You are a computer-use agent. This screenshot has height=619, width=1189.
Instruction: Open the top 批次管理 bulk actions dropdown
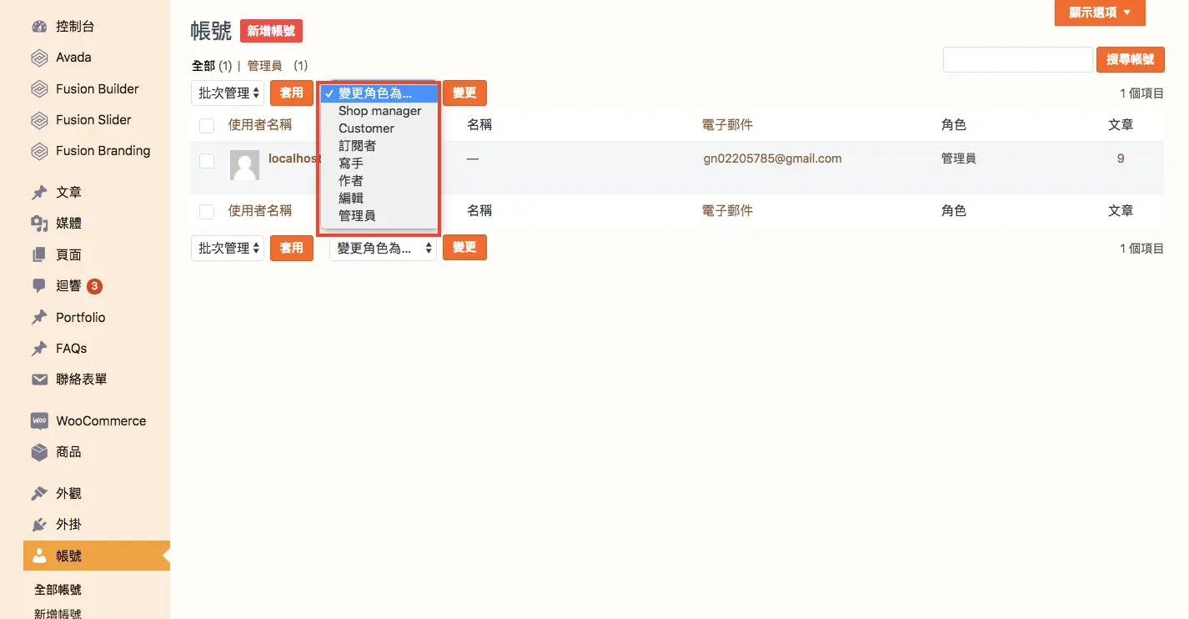[x=228, y=93]
